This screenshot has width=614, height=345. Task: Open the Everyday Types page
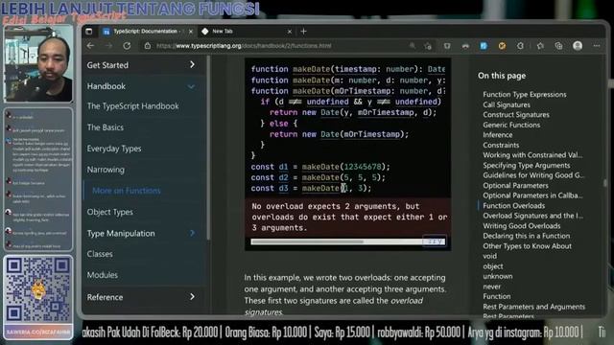(114, 149)
